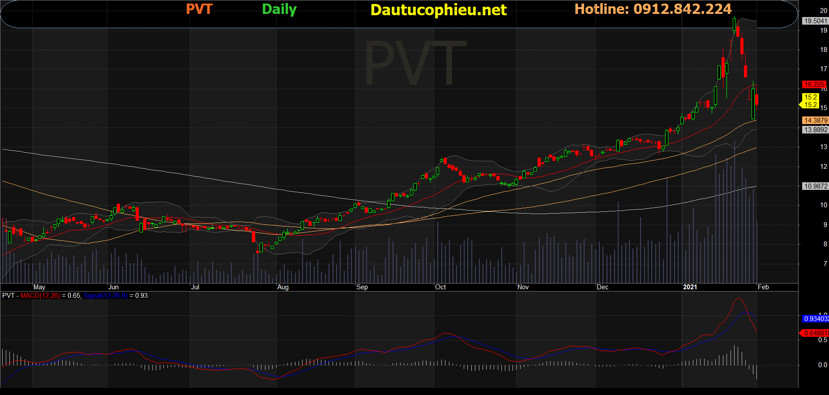Click the Feb label on the time axis
Viewport: 829px width, 395px height.
tap(763, 287)
